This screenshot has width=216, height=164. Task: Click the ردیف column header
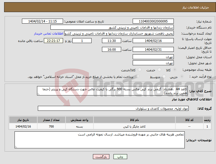point(207,120)
